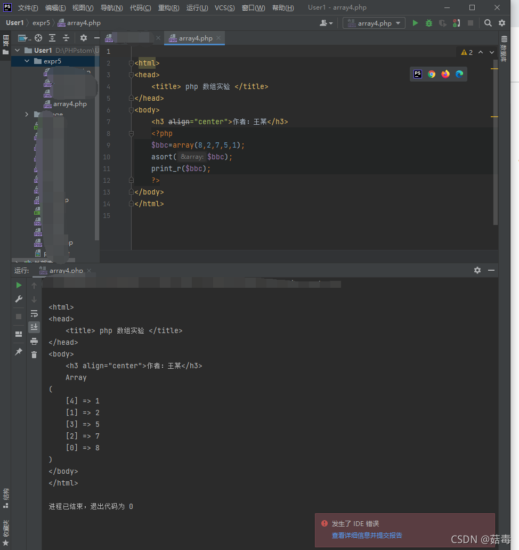Viewport: 519px width, 550px height.
Task: Close the array4.php editor tab
Action: point(219,38)
